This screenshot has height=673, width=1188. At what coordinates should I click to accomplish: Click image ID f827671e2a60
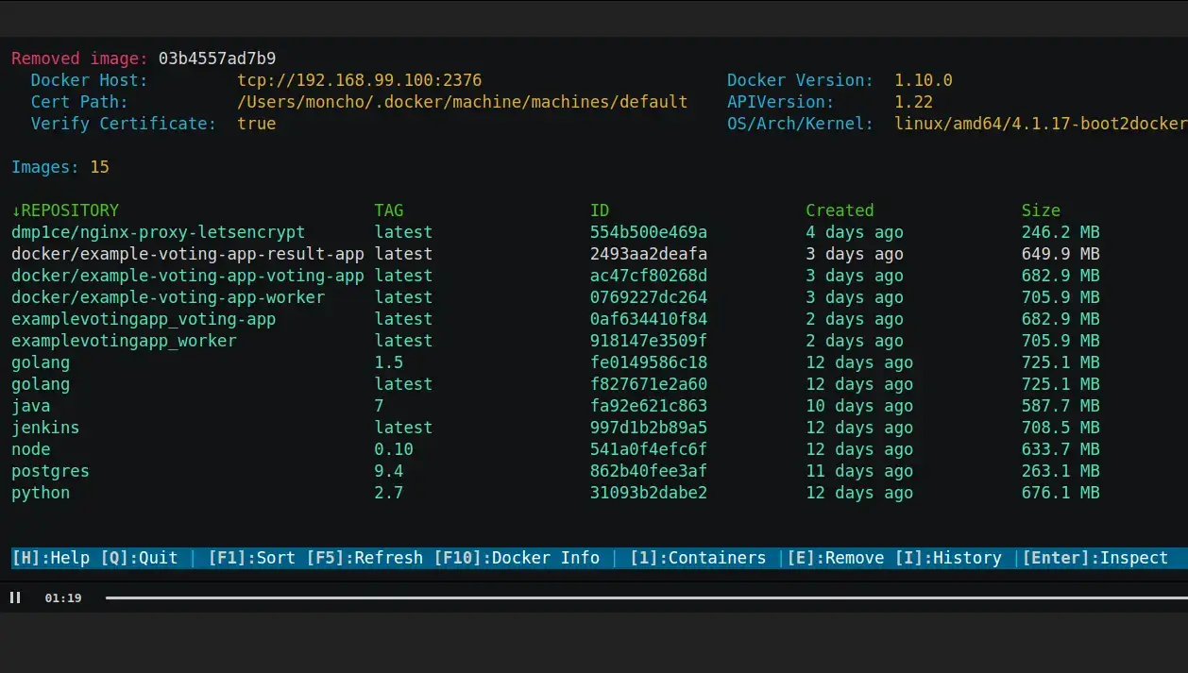(x=649, y=384)
